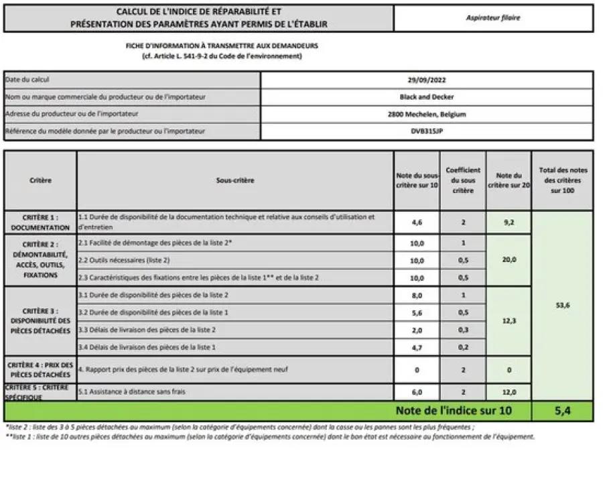Select '5.1 Assistance à distance sans frais' row

234,391
